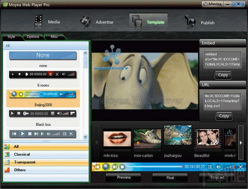Click the URL panel header
248x189 pixels.
pos(222,85)
